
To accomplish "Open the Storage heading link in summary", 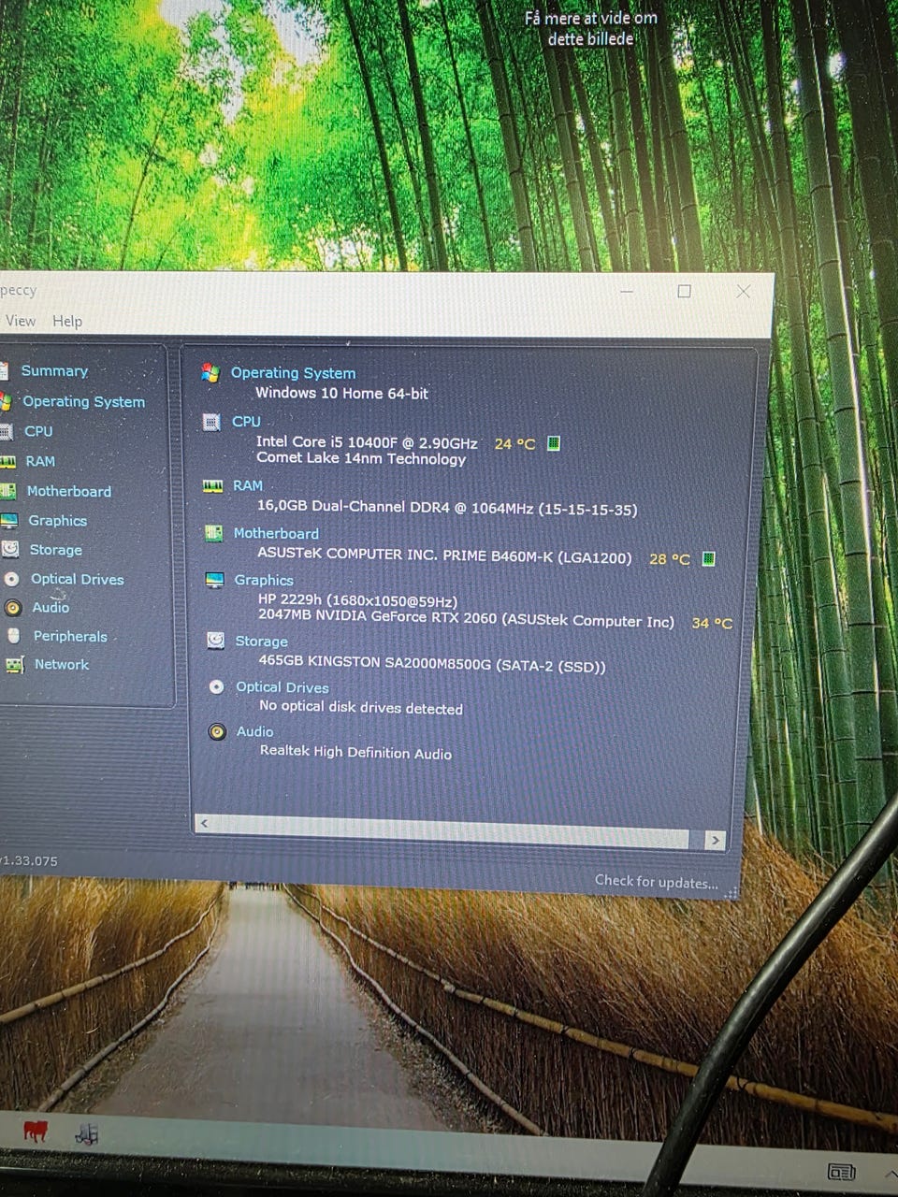I will click(x=261, y=641).
